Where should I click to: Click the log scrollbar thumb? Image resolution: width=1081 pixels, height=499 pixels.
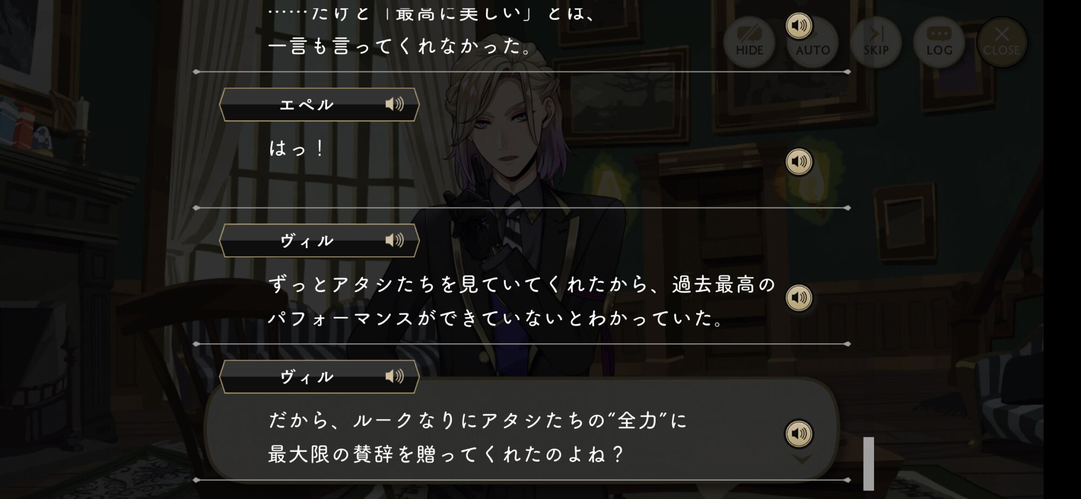[869, 463]
